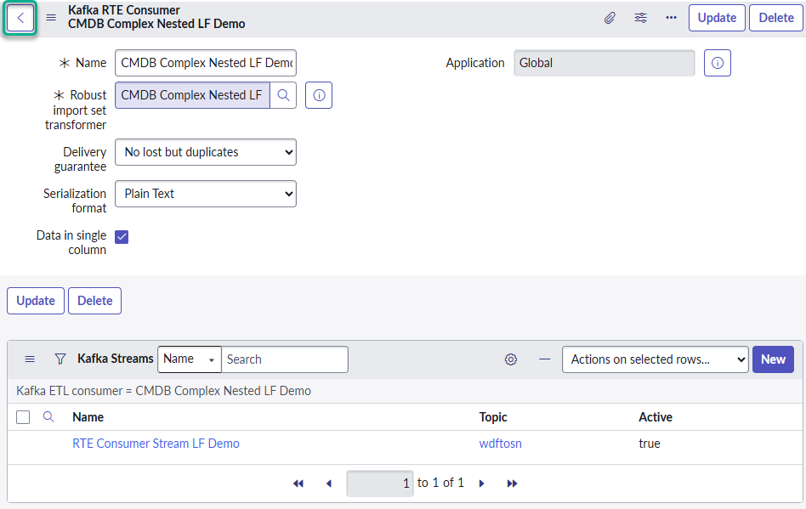Open the Serialization format dropdown
Viewport: 806px width, 509px height.
pyautogui.click(x=205, y=194)
